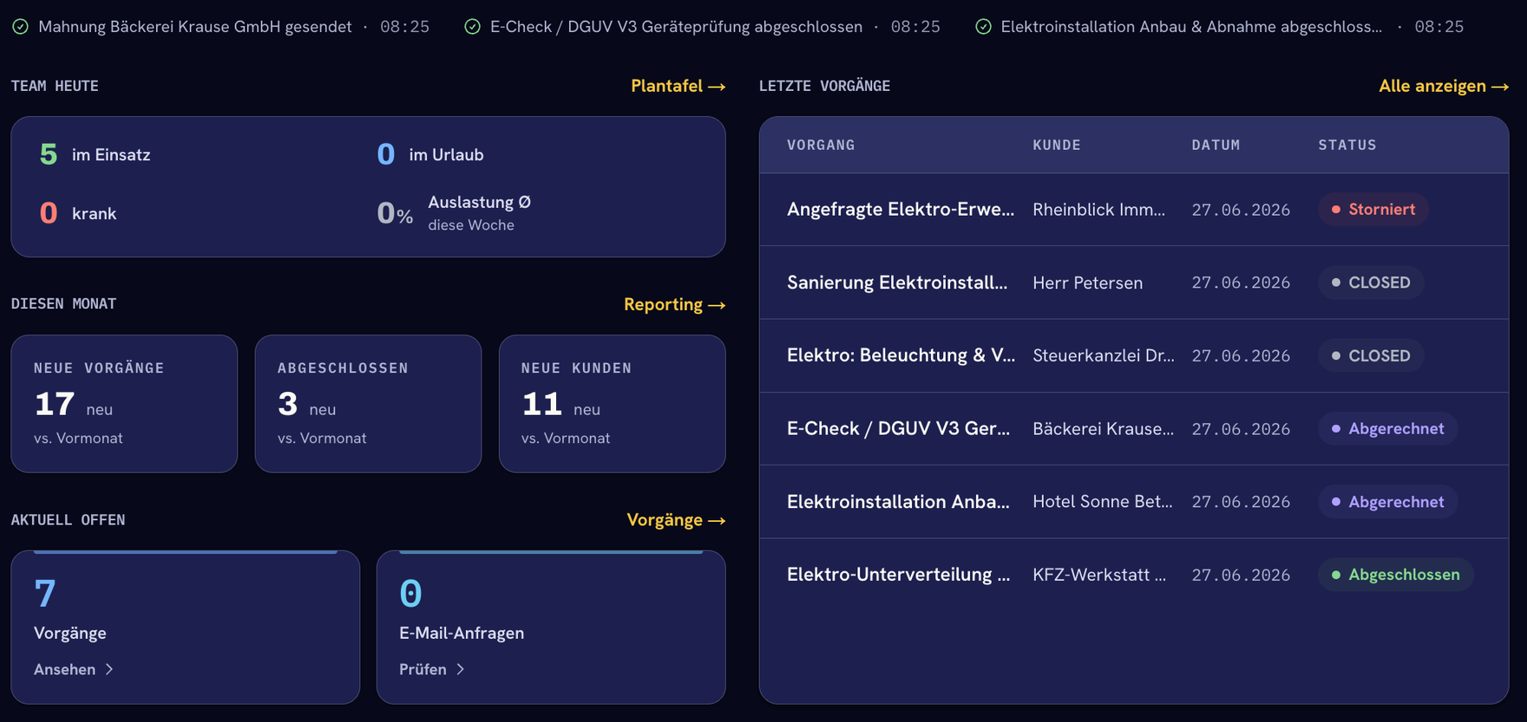
Task: Open the Neue Kunden stat card
Action: [613, 404]
